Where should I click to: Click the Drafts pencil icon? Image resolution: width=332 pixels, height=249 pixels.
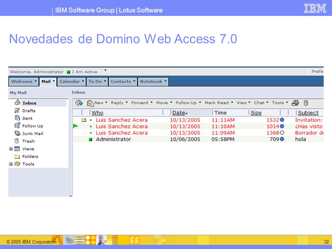pos(17,110)
